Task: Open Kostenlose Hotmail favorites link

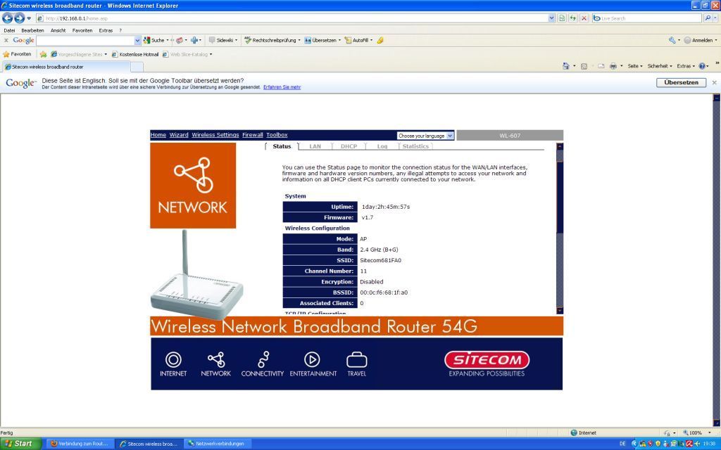Action: pos(135,54)
